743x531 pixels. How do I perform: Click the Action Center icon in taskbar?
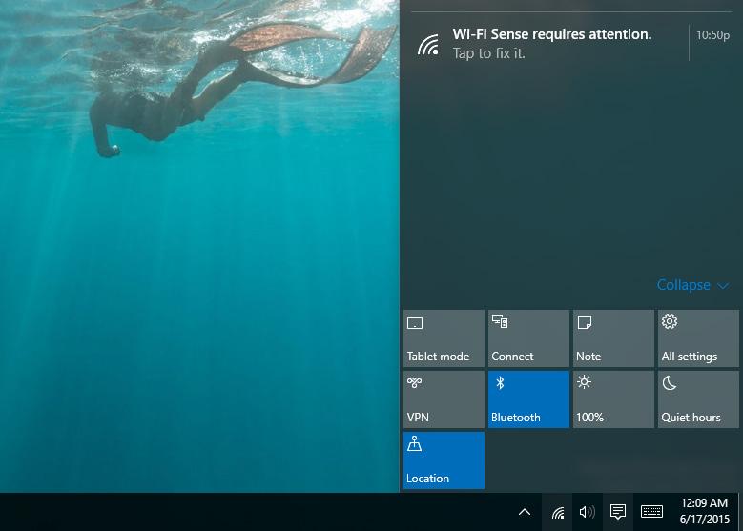[x=618, y=512]
